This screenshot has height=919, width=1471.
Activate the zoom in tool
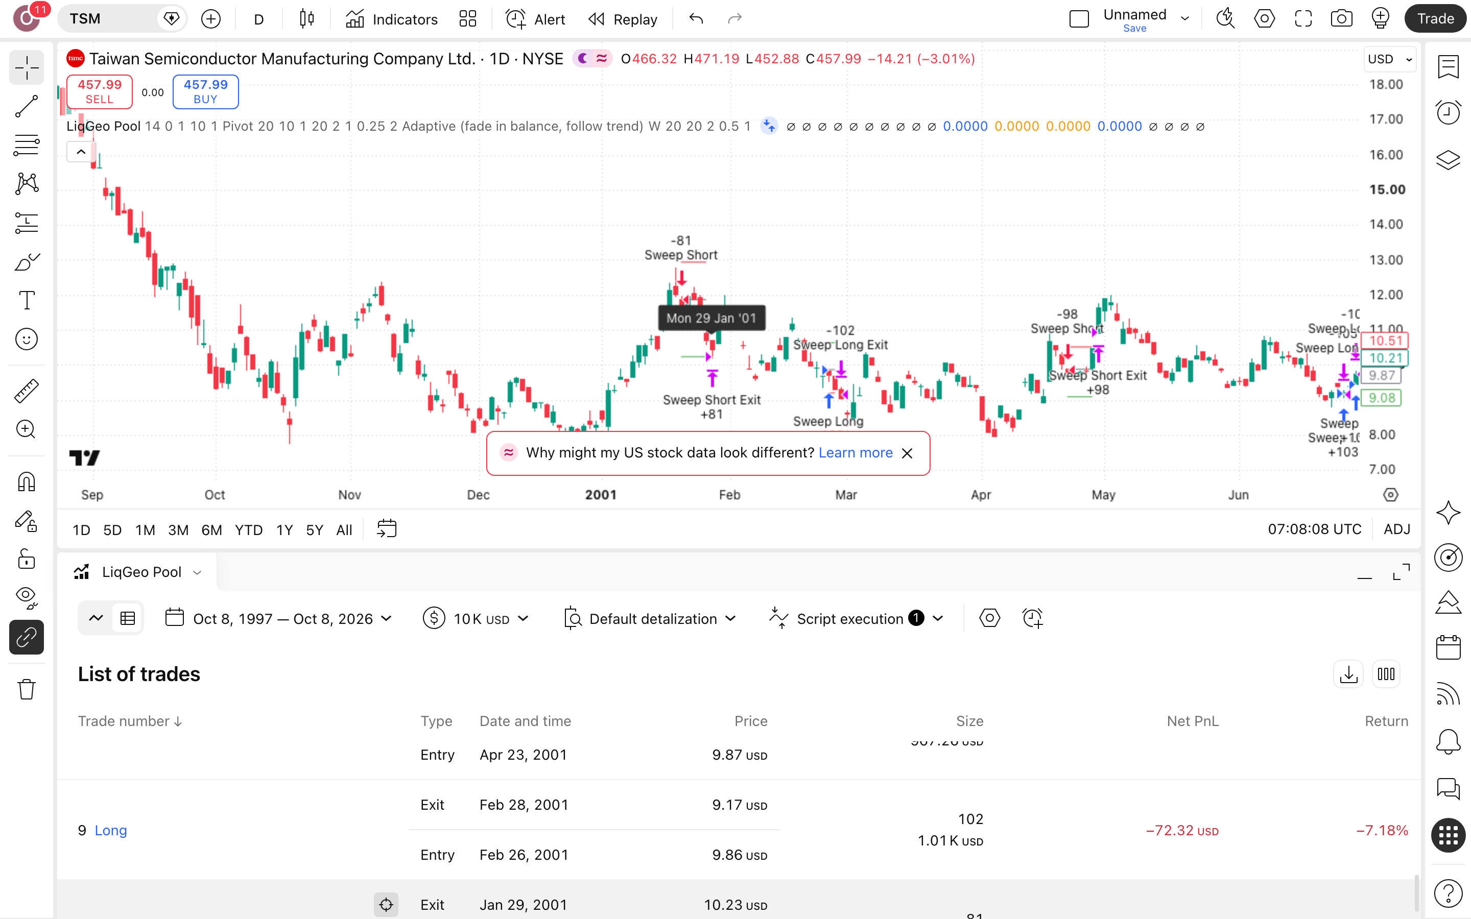coord(27,429)
